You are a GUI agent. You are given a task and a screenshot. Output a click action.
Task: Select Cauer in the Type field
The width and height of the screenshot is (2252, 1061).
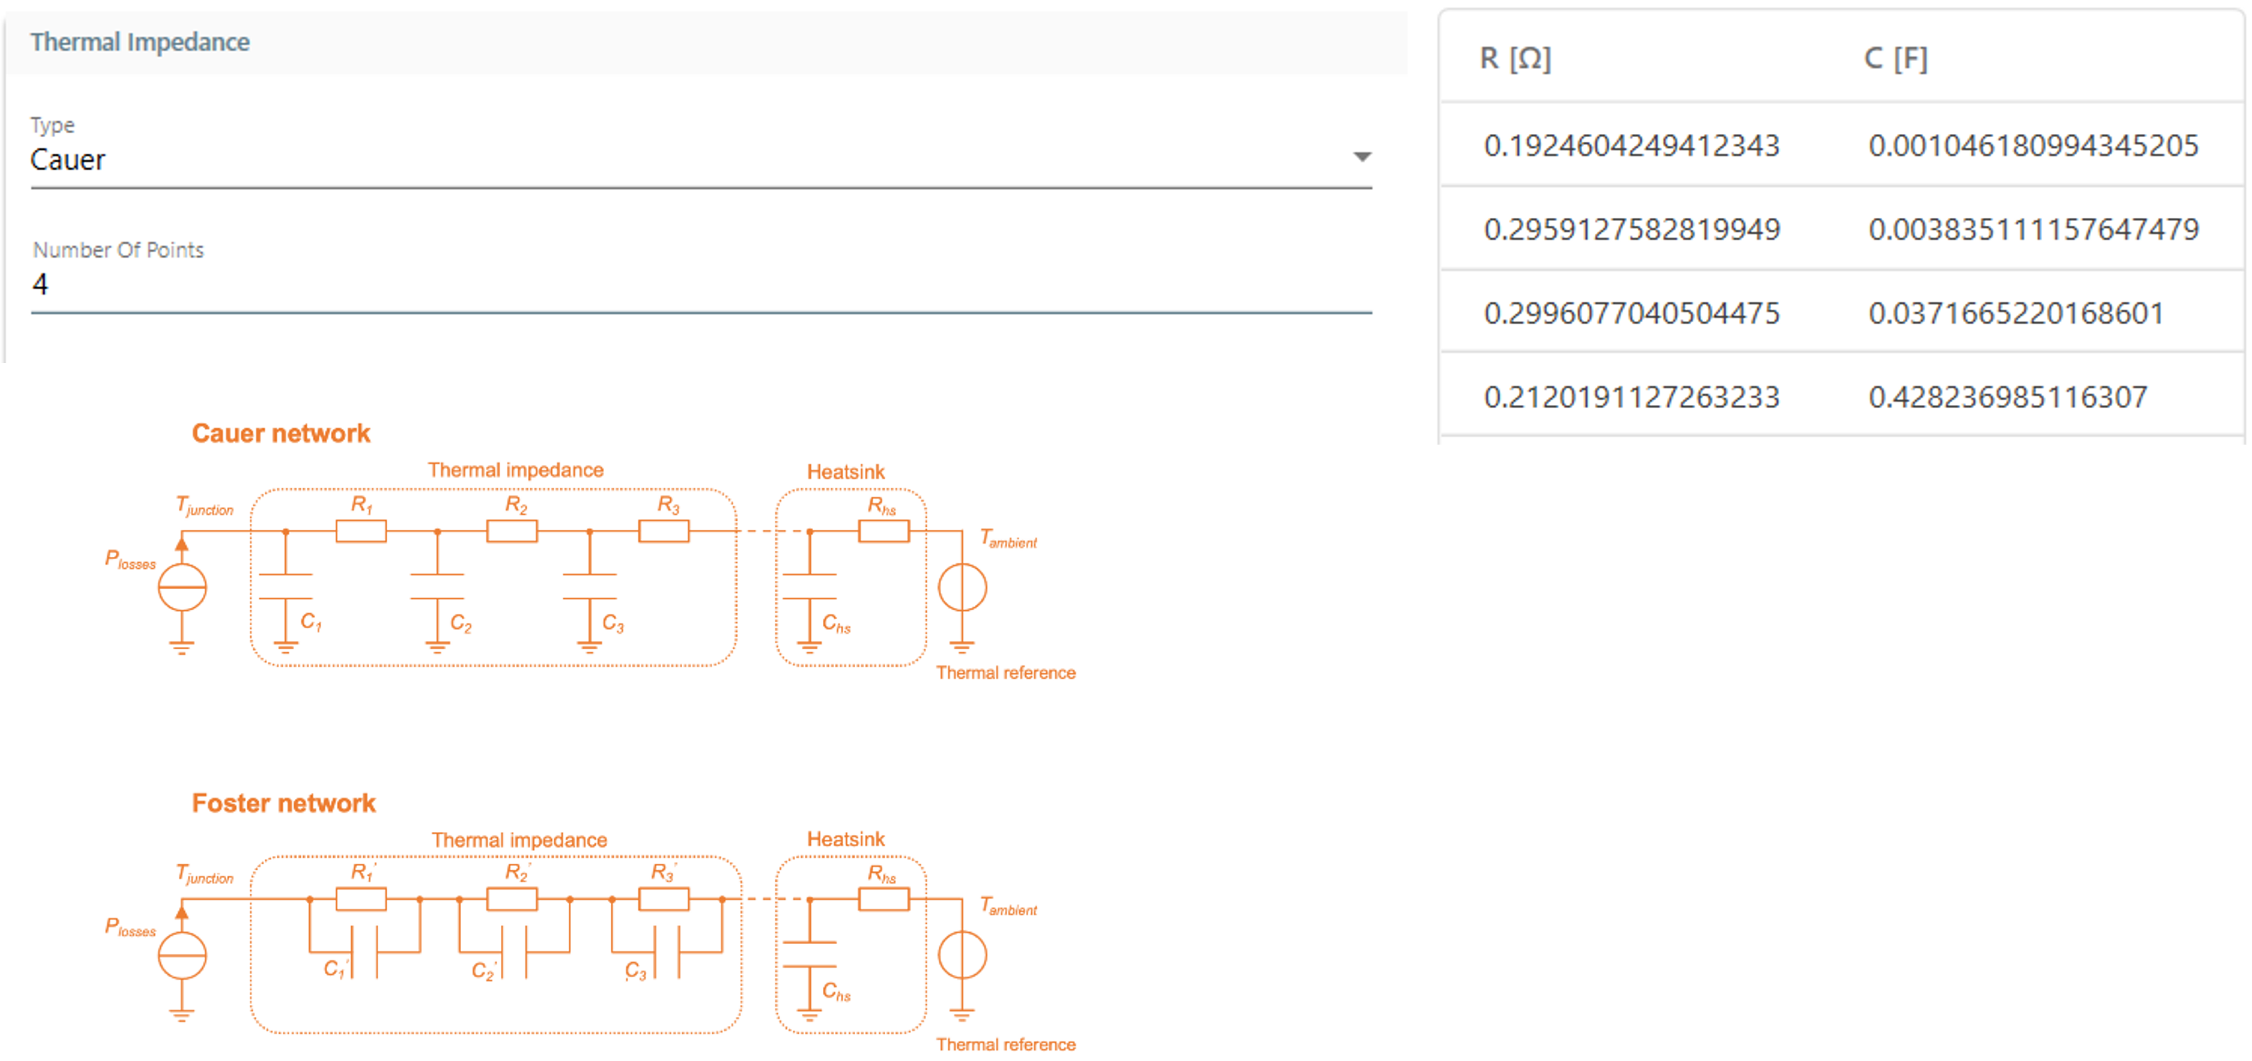coord(68,160)
